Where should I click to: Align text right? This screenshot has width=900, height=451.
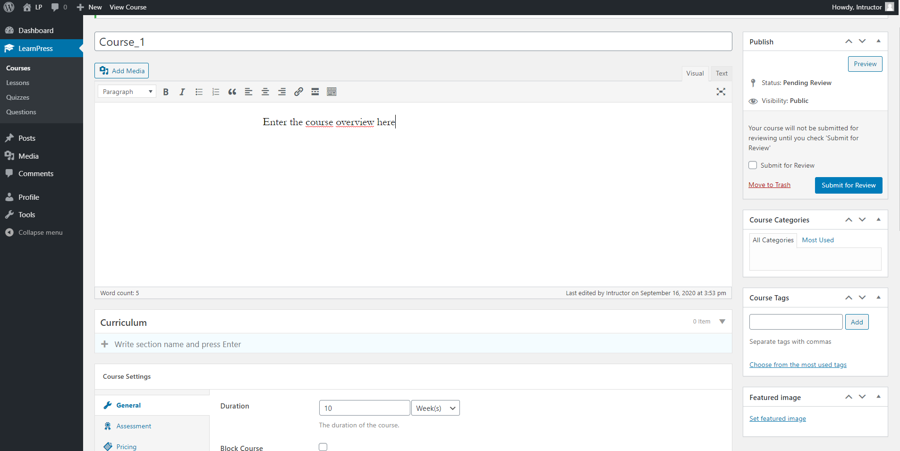[282, 92]
